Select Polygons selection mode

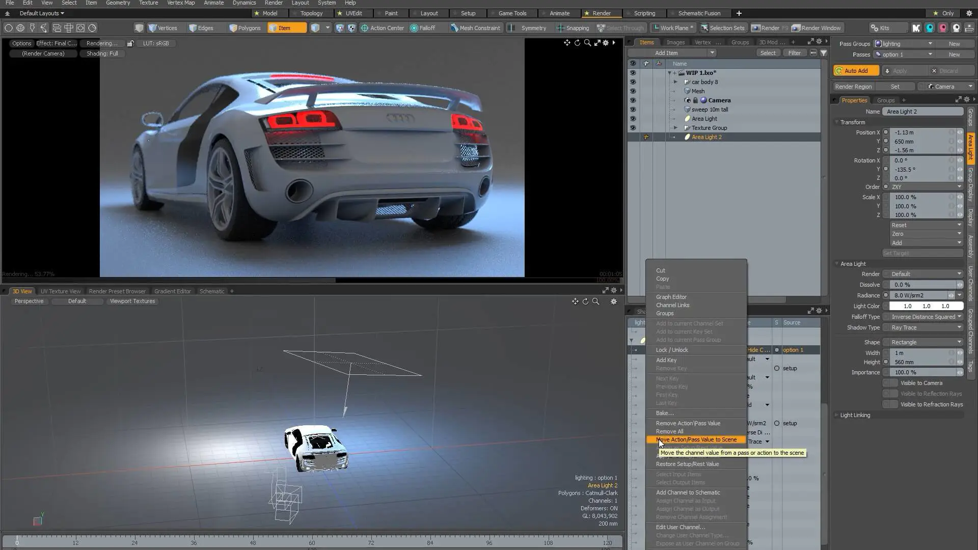[245, 28]
